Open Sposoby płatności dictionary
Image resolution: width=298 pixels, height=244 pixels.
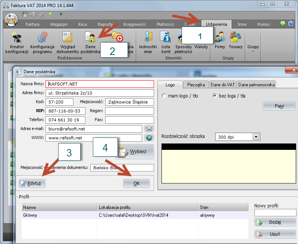point(183,49)
